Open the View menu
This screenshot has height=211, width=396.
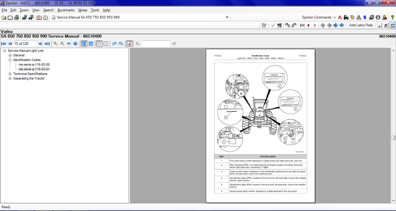(36, 10)
